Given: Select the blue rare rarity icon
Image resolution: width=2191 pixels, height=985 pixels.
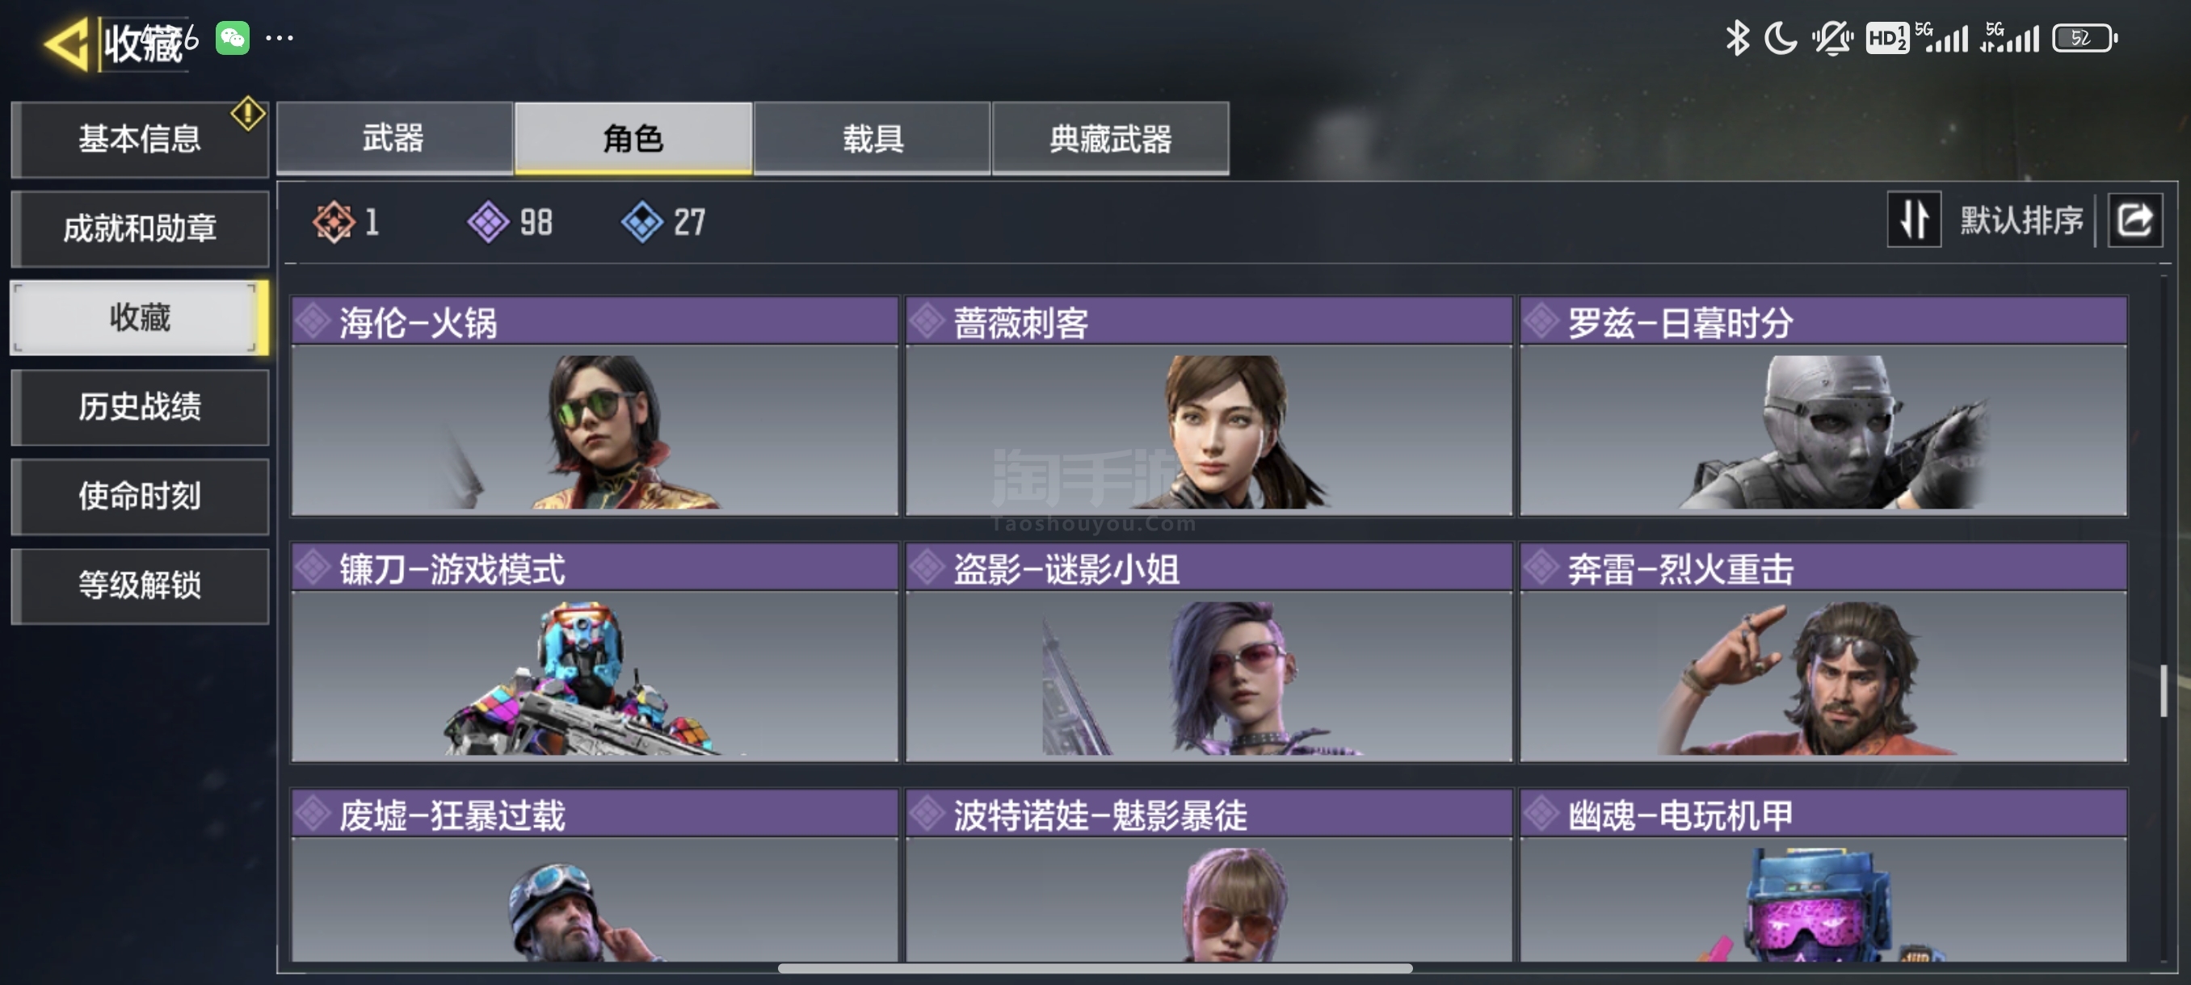Looking at the screenshot, I should point(642,223).
